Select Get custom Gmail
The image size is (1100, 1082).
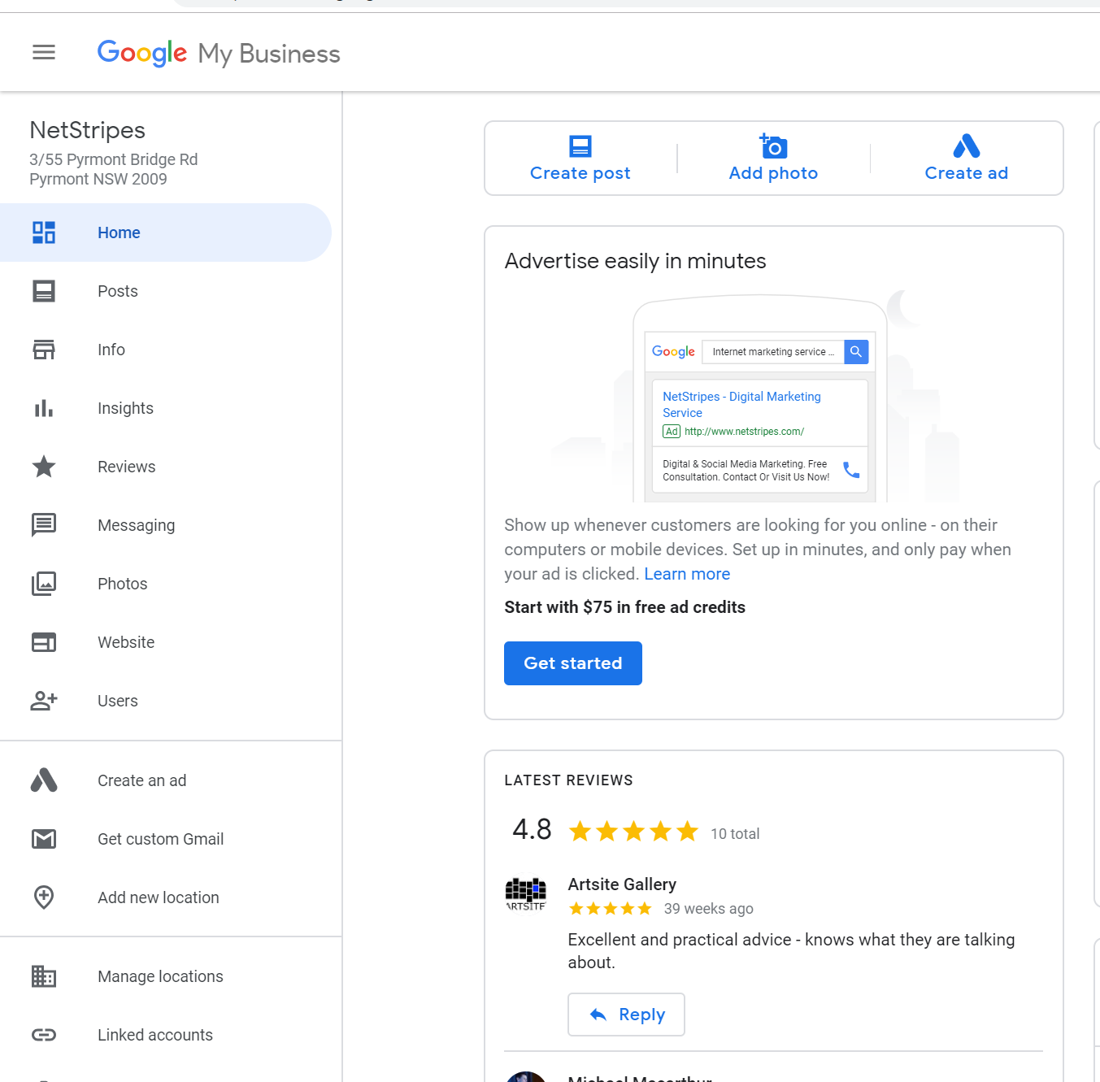(166, 839)
